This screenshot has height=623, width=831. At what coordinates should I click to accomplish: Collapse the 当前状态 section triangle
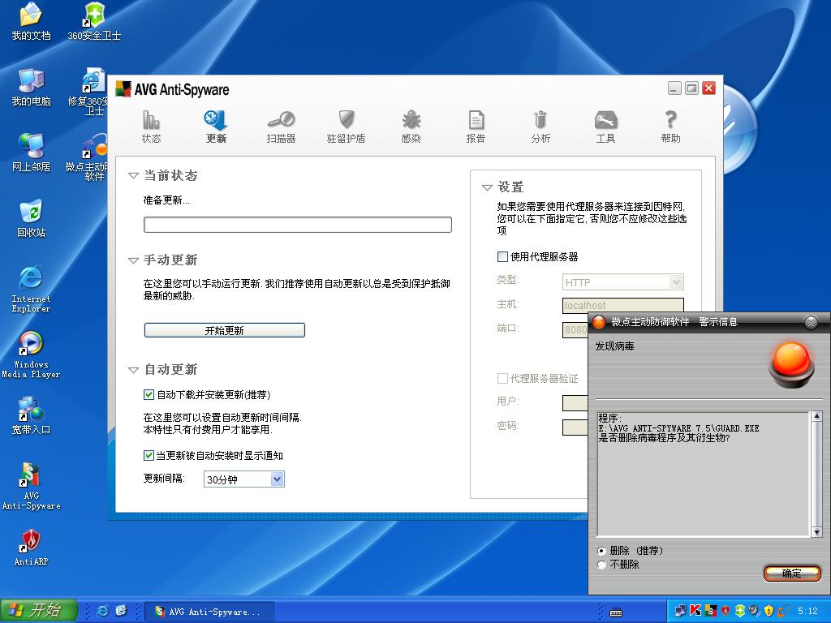(133, 176)
